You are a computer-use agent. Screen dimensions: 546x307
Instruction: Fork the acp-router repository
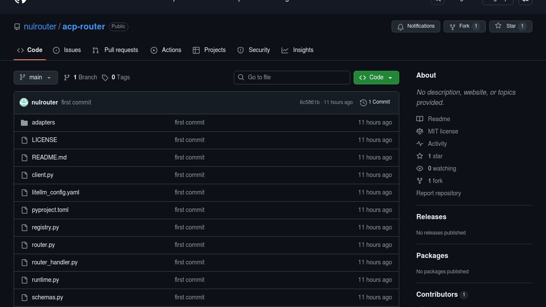[x=464, y=26]
